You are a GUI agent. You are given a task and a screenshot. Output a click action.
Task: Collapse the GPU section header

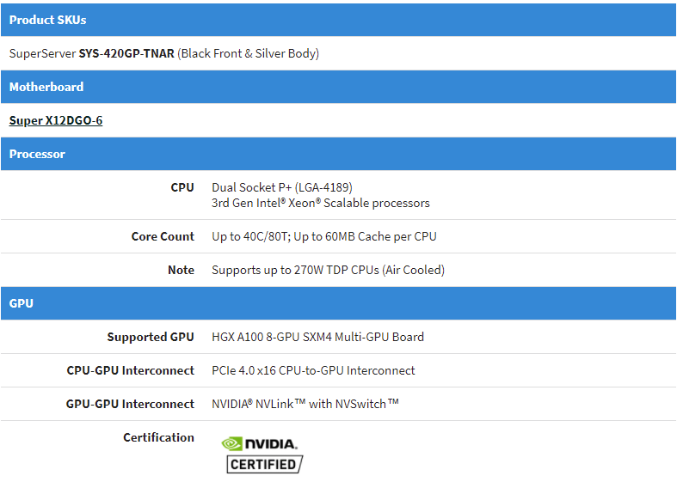click(22, 303)
